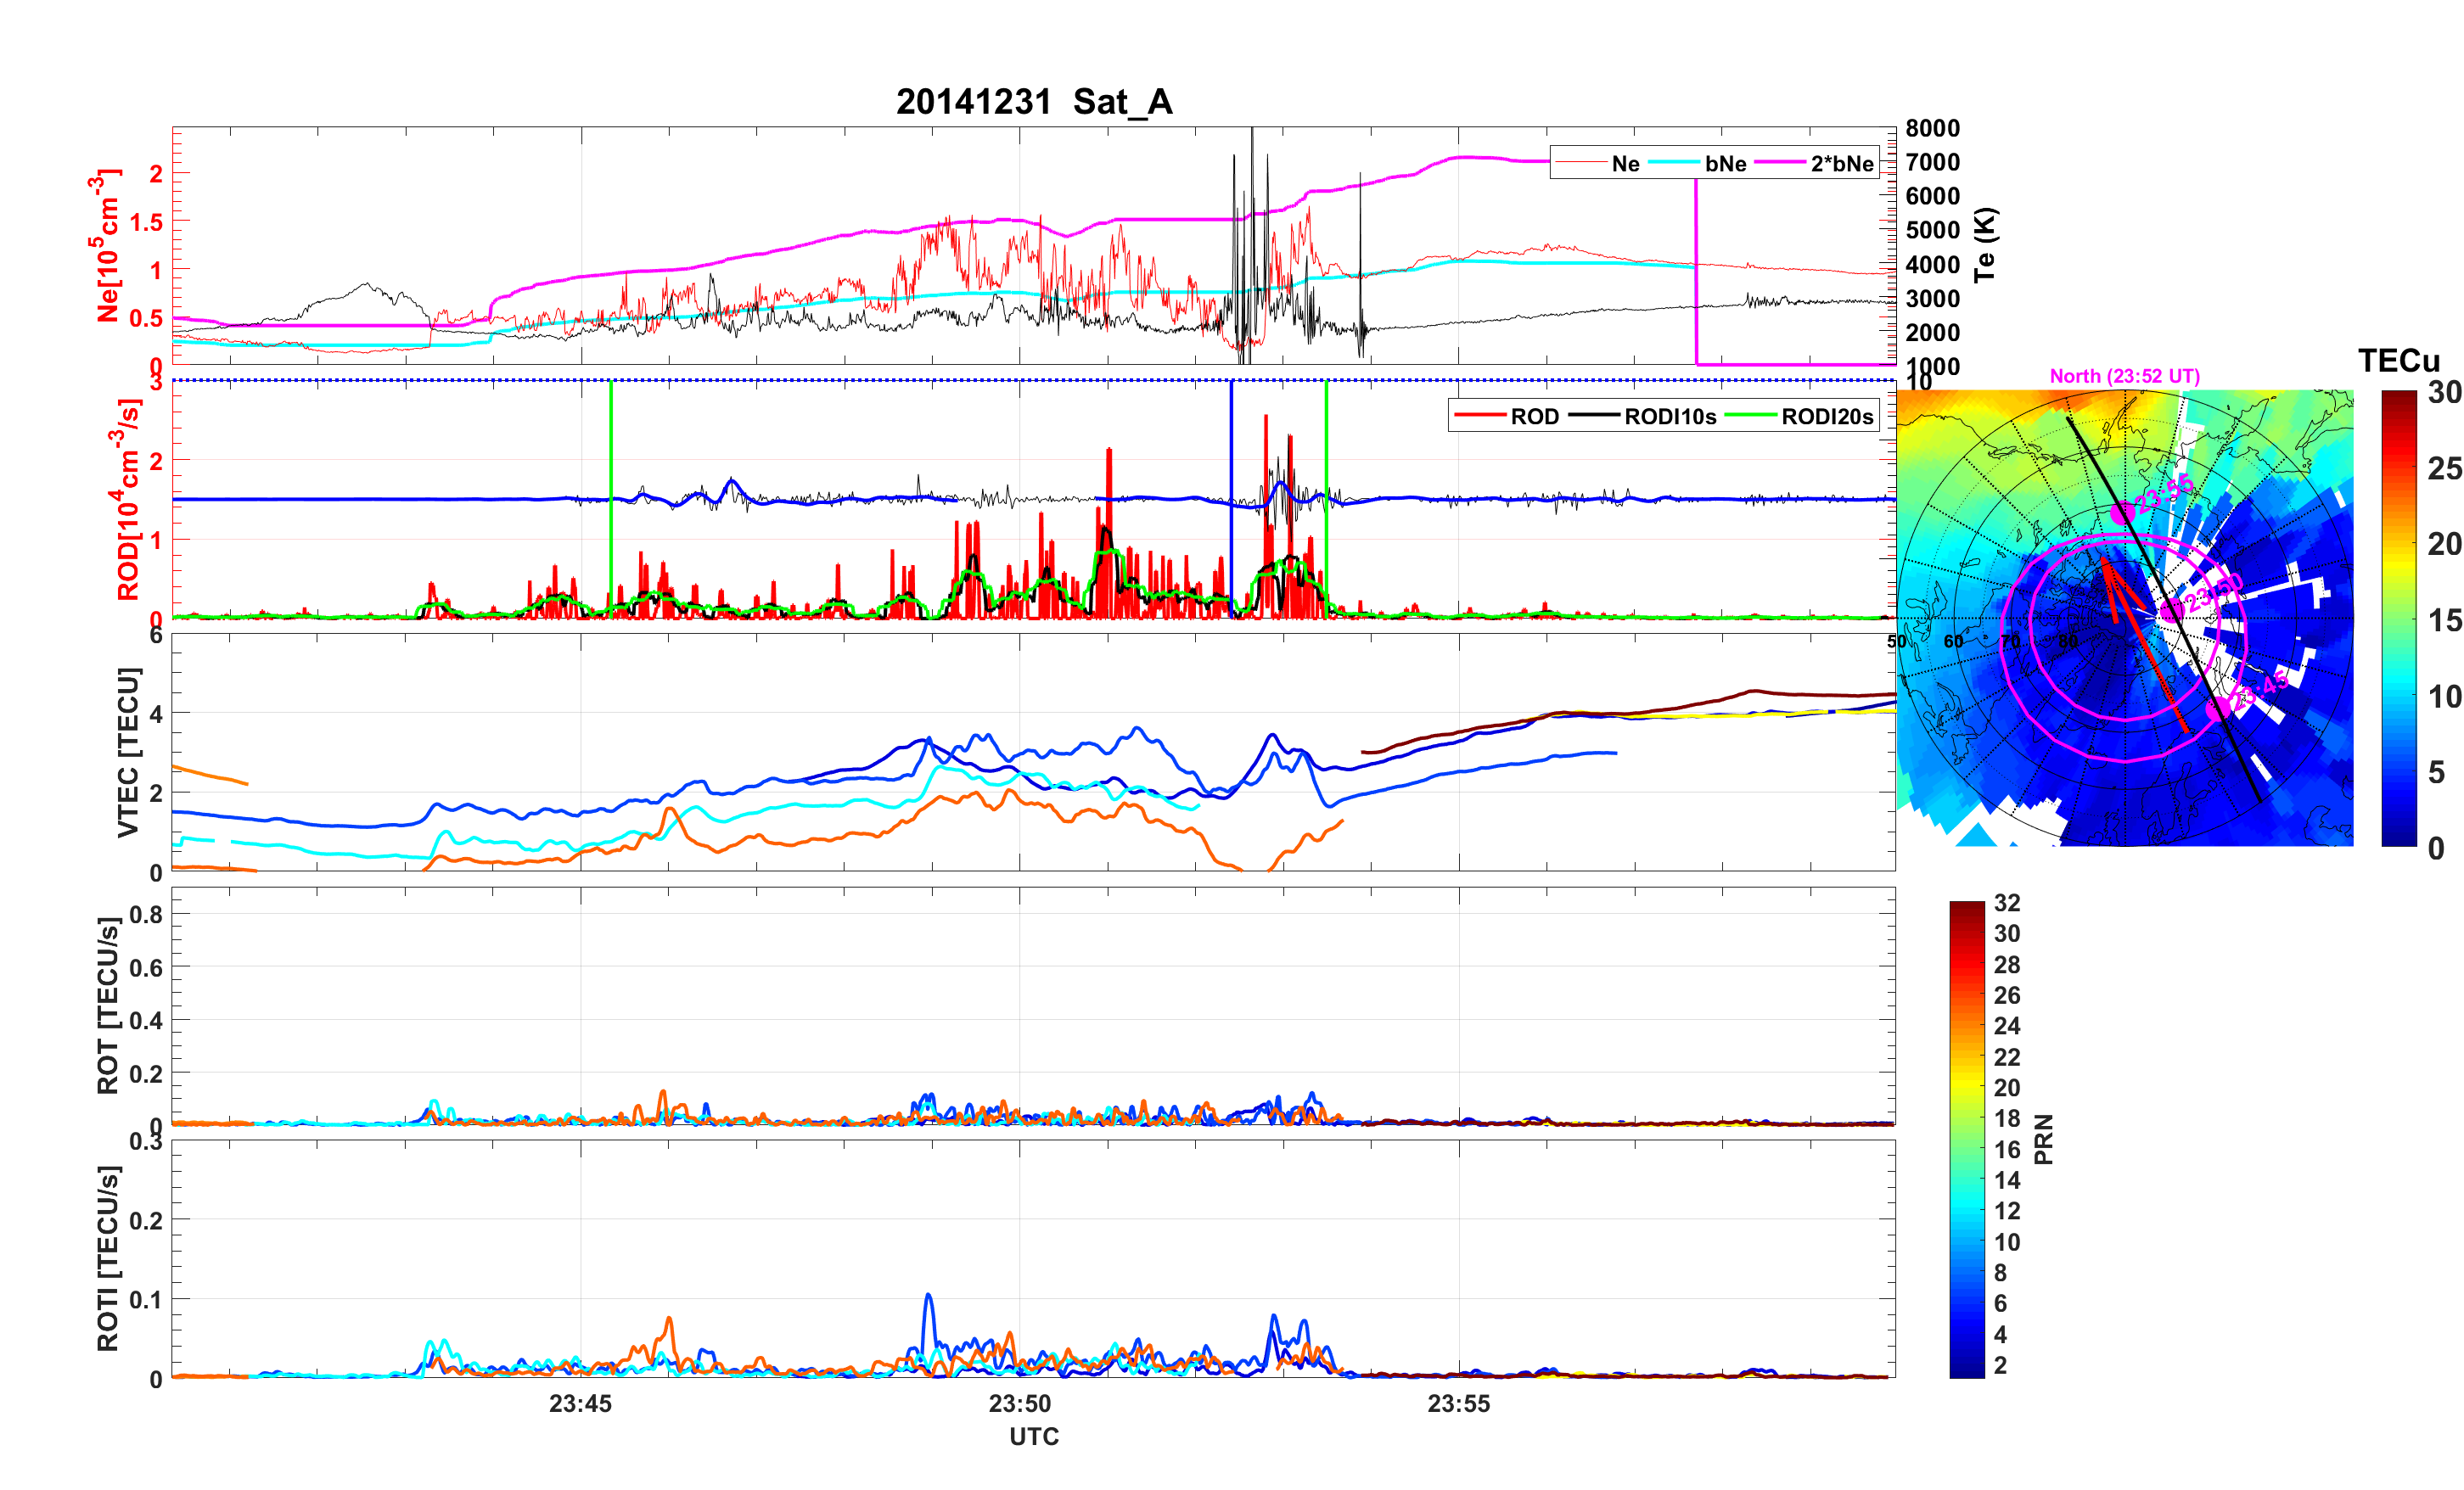Click the 23:50 tick label on the UTC axis

(1019, 1403)
